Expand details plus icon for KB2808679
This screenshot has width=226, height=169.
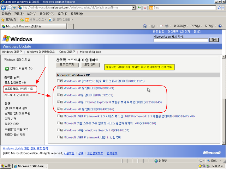(61, 88)
